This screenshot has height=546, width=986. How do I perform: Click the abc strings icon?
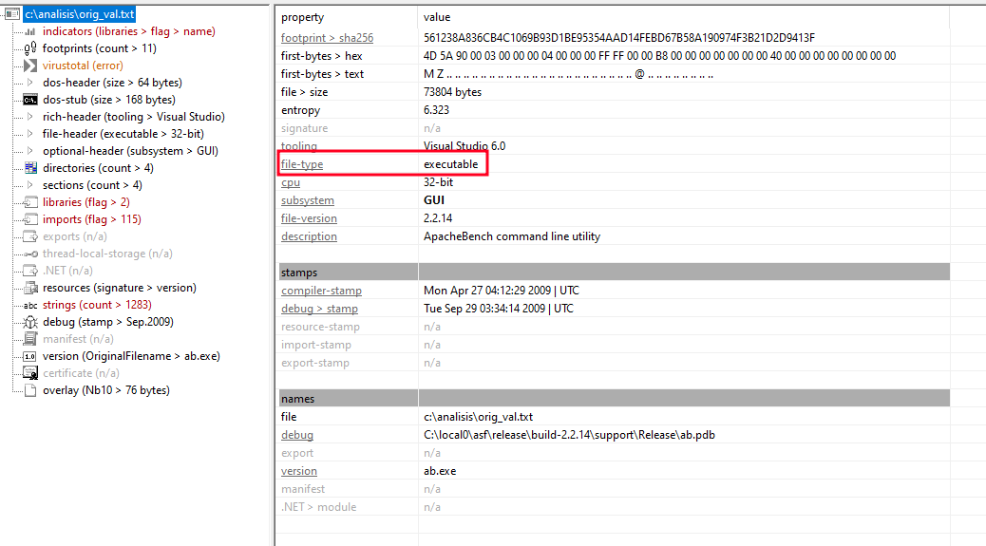[x=29, y=305]
